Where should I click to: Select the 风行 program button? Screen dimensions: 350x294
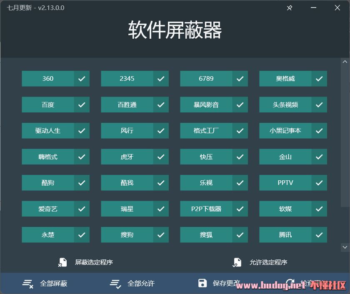[x=127, y=131]
